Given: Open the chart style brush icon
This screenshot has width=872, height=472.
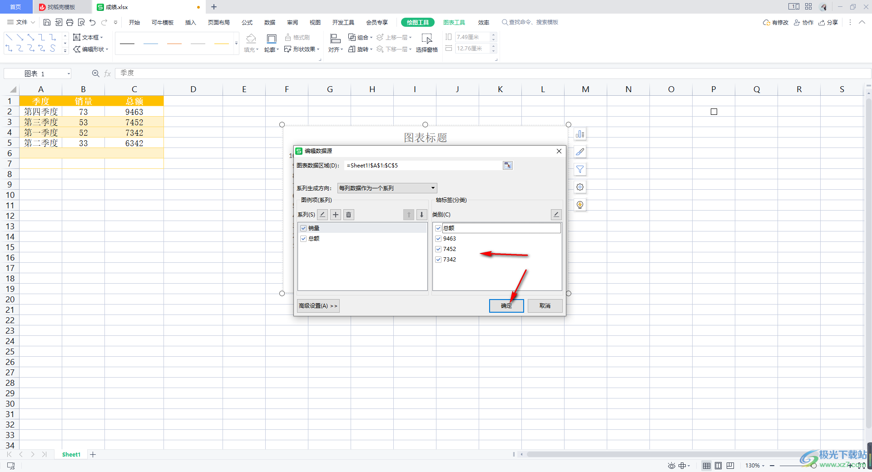Looking at the screenshot, I should [580, 152].
